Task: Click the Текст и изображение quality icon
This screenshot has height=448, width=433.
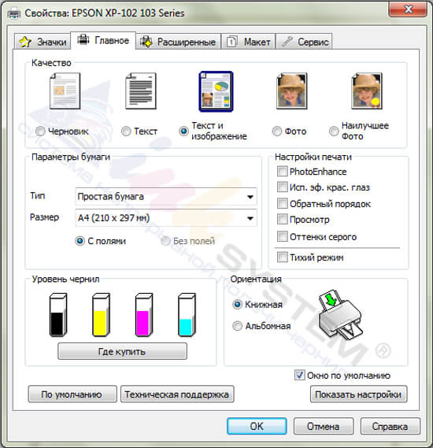Action: (x=216, y=91)
